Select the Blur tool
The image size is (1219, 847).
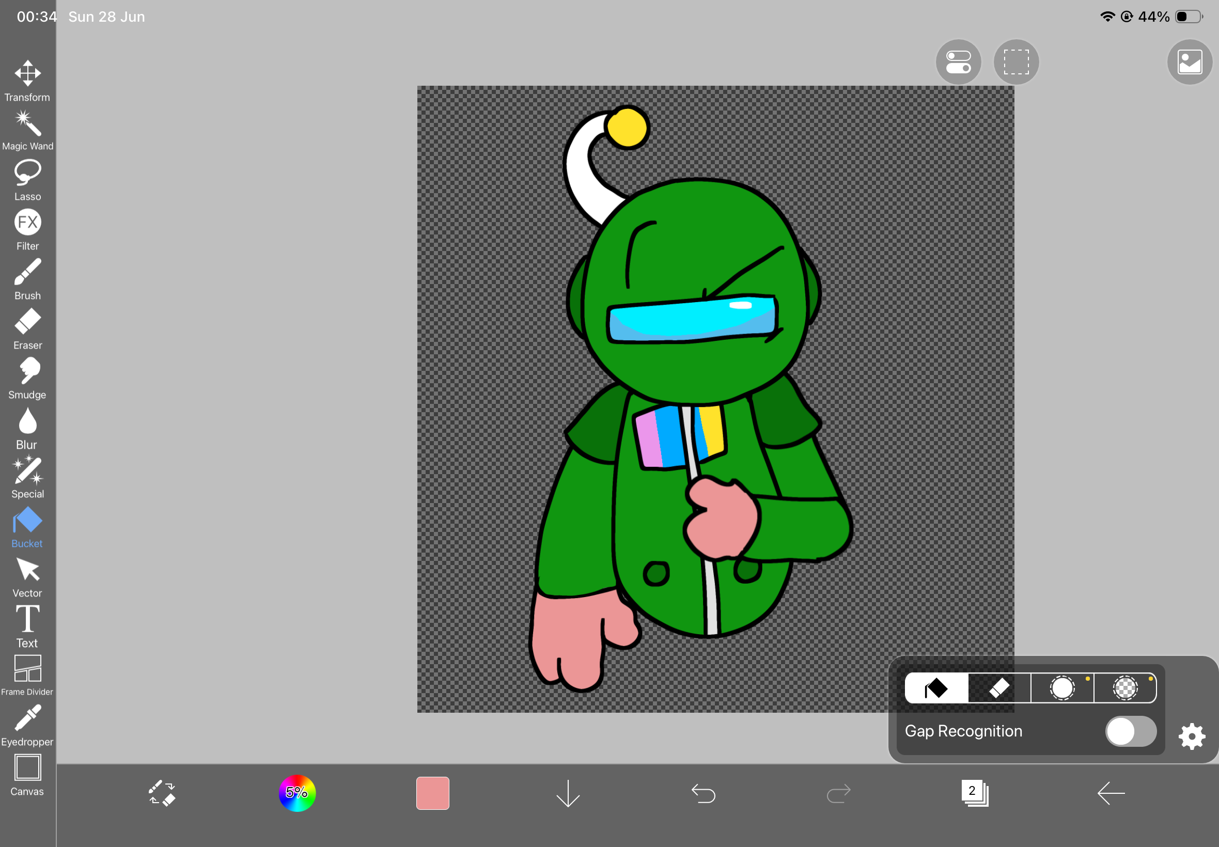pyautogui.click(x=27, y=428)
